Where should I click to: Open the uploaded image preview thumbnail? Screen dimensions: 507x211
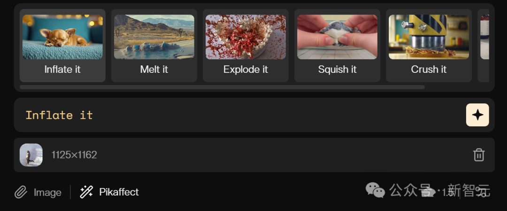31,155
